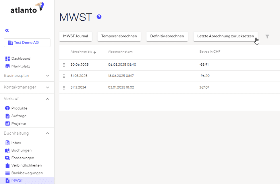This screenshot has width=280, height=184.
Task: Open the Test Demo AG company selector
Action: point(27,43)
